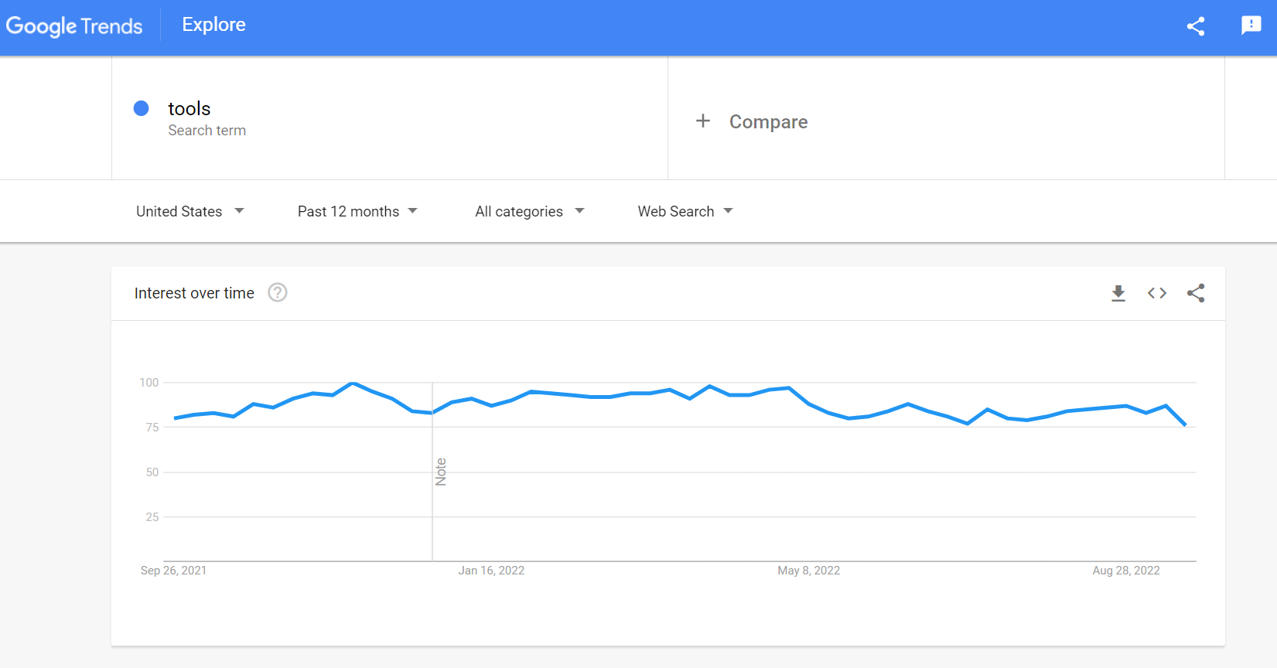Click the plus icon beside Compare

tap(703, 121)
